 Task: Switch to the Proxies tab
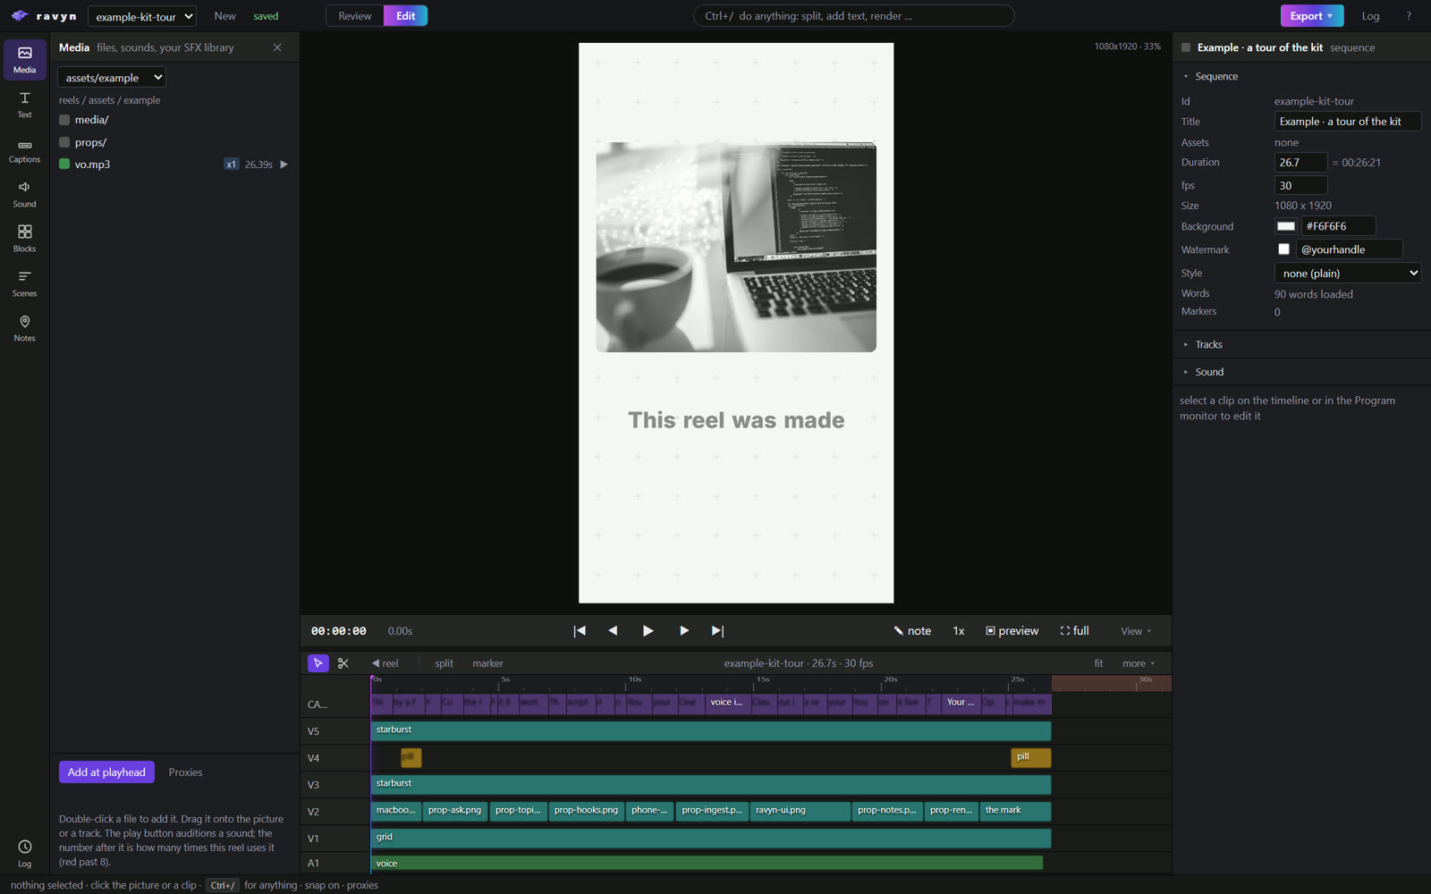pyautogui.click(x=185, y=772)
